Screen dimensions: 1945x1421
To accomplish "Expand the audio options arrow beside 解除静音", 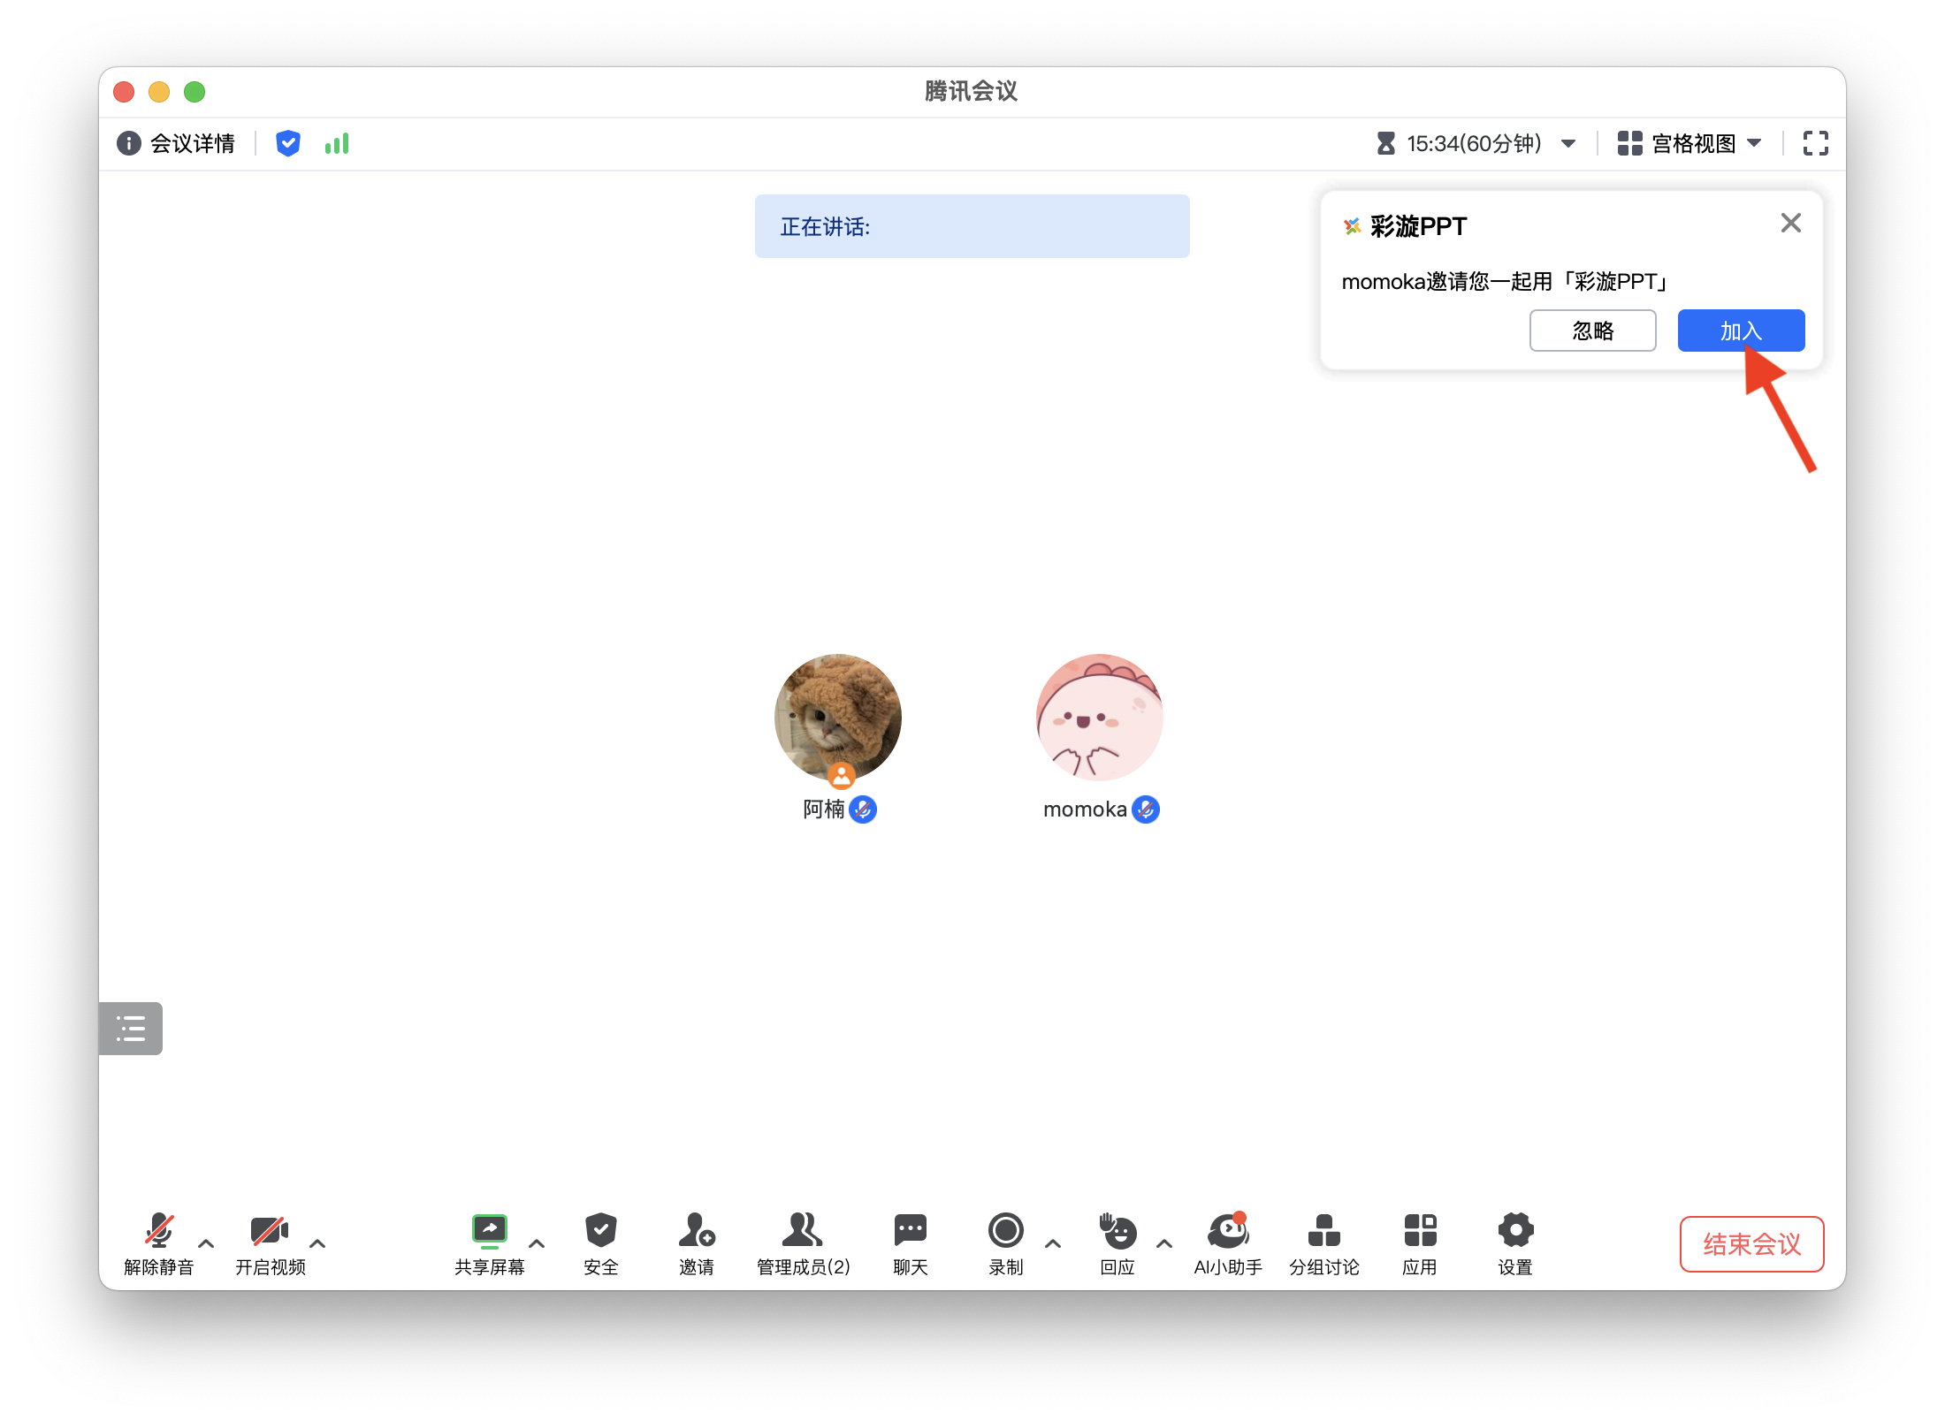I will pos(206,1243).
